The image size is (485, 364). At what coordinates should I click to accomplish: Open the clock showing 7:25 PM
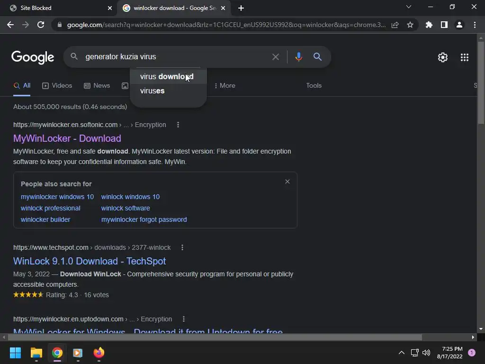point(450,353)
